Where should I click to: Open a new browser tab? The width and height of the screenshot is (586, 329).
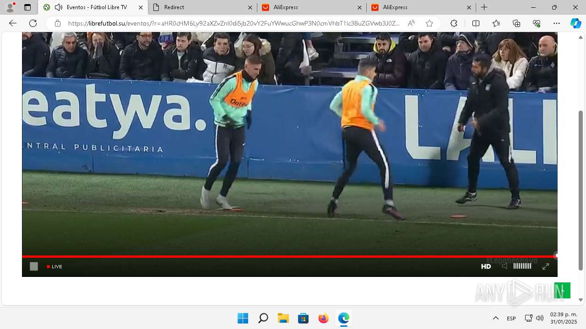[x=484, y=7]
